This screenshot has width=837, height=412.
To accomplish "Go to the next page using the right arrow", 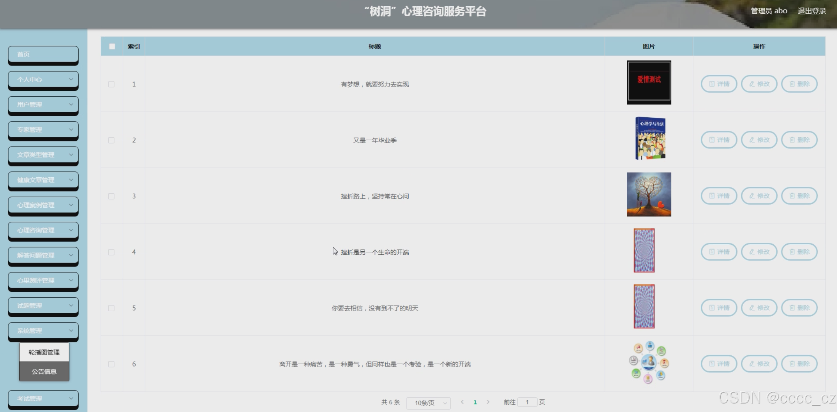I will 488,402.
